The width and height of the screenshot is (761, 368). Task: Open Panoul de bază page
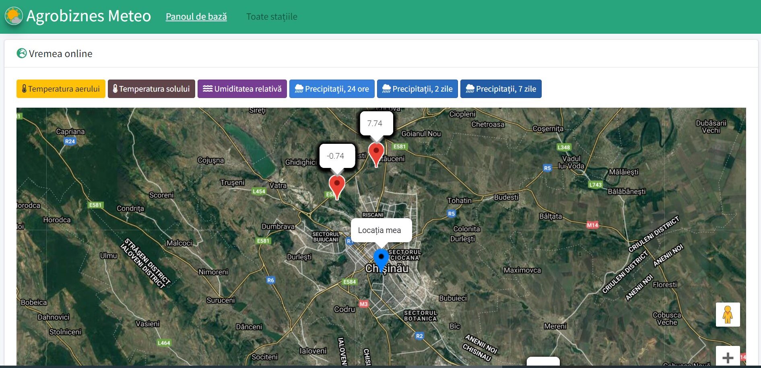point(196,16)
